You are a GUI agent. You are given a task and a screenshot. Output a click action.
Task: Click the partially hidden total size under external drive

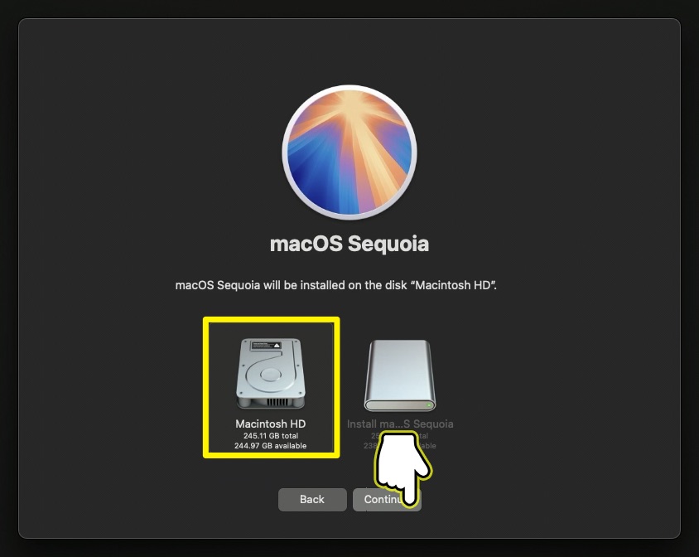[x=400, y=436]
